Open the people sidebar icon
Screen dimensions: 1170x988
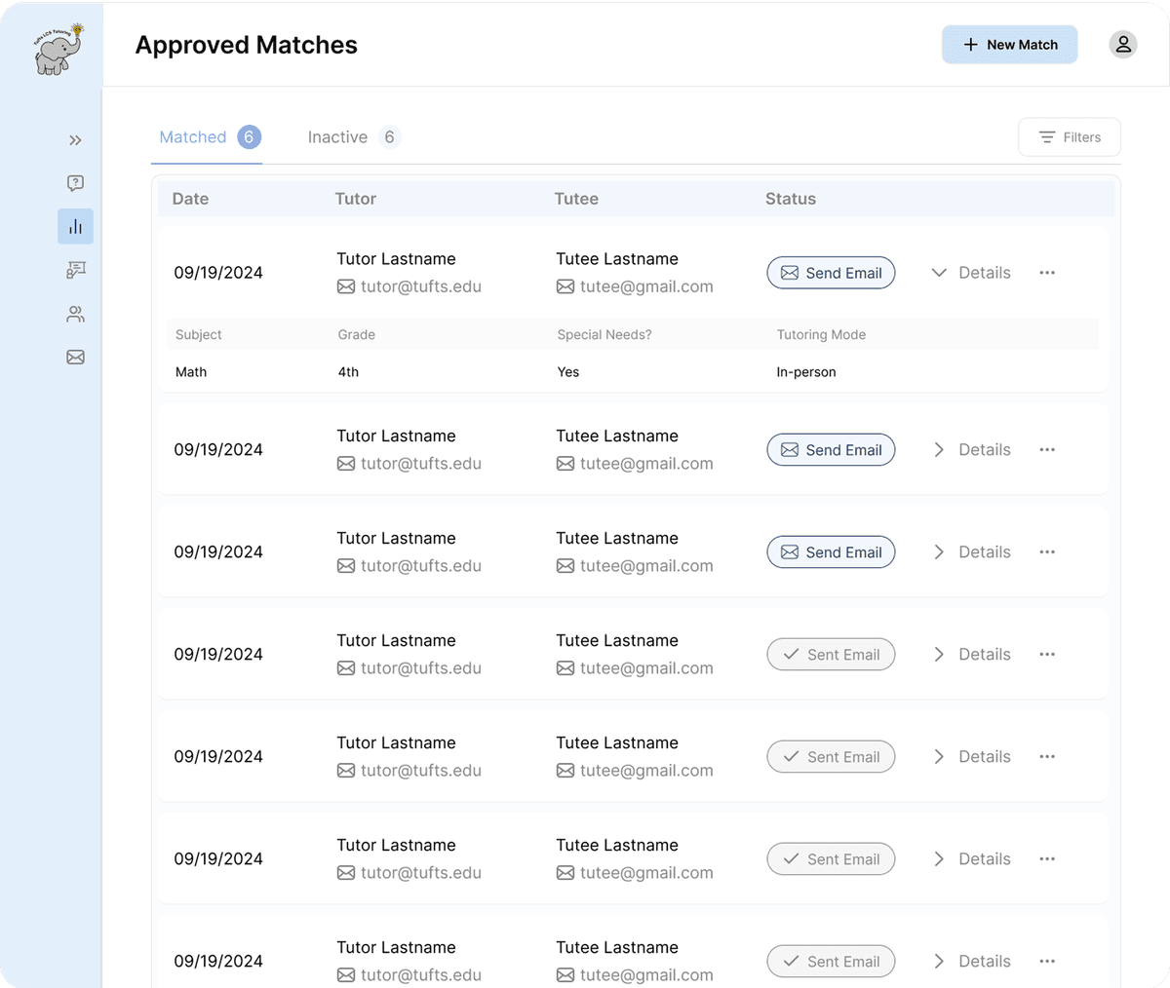pyautogui.click(x=75, y=314)
